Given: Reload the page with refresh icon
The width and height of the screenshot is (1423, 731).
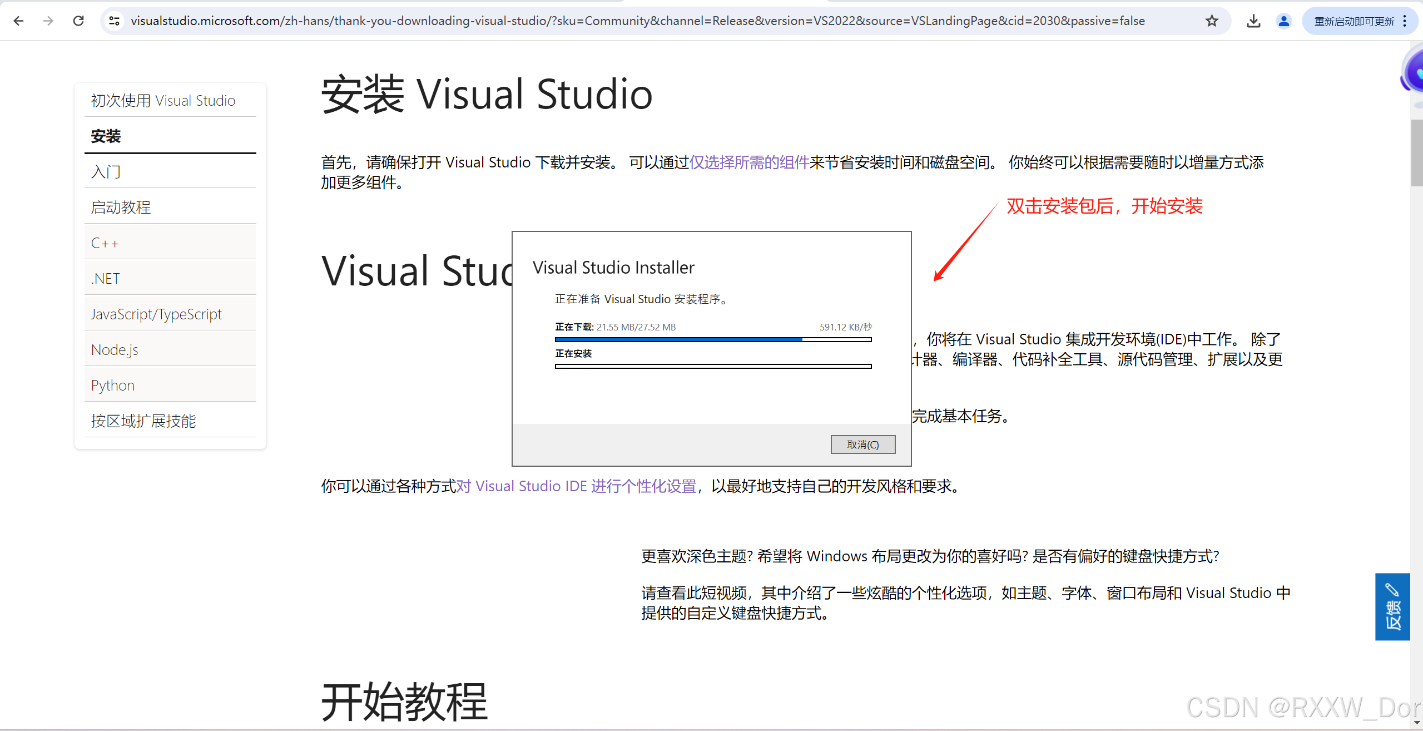Looking at the screenshot, I should (78, 21).
